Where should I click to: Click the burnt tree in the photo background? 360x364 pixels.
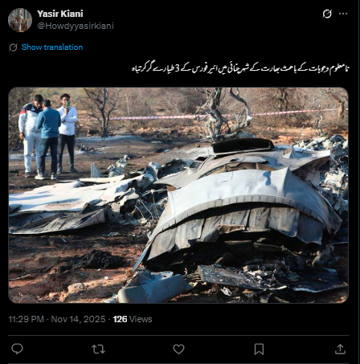point(227,115)
